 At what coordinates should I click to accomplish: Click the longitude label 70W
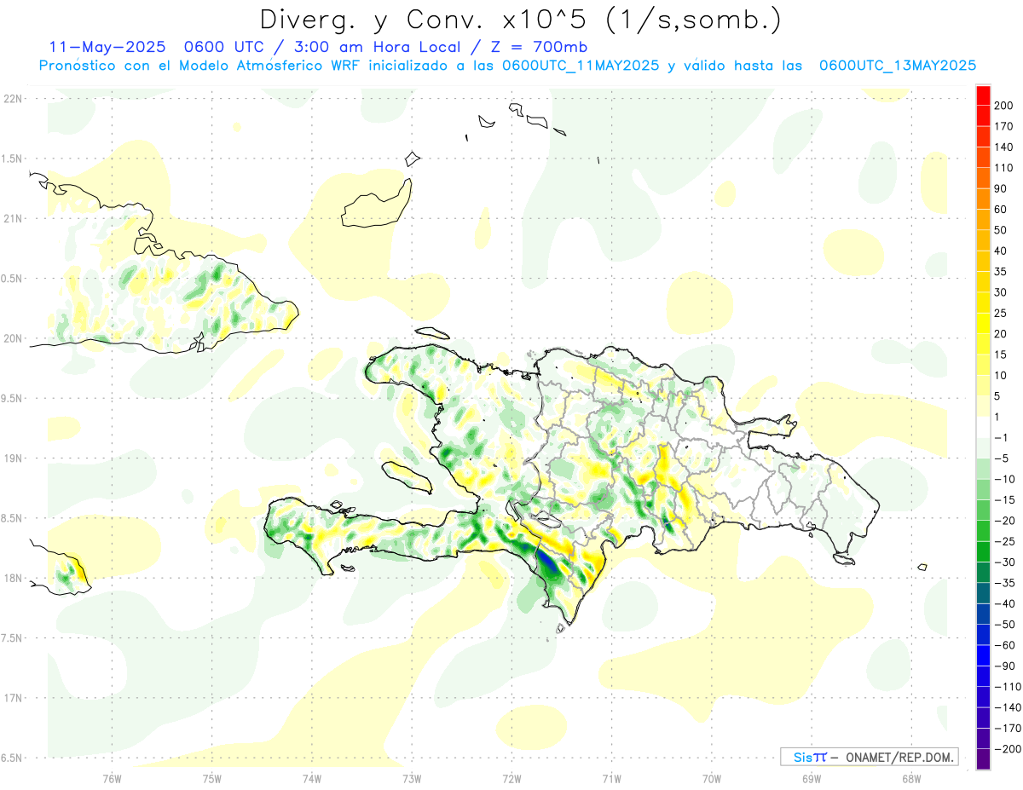point(712,778)
